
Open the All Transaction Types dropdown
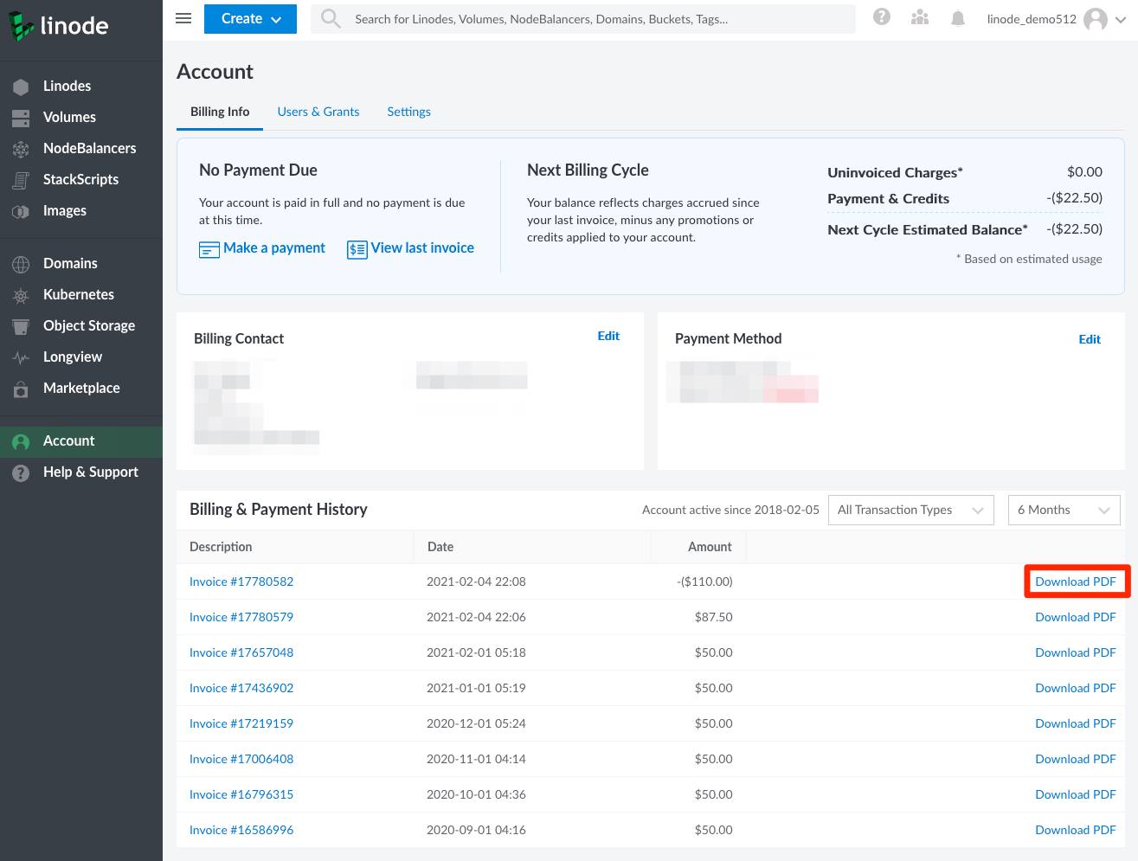point(910,510)
